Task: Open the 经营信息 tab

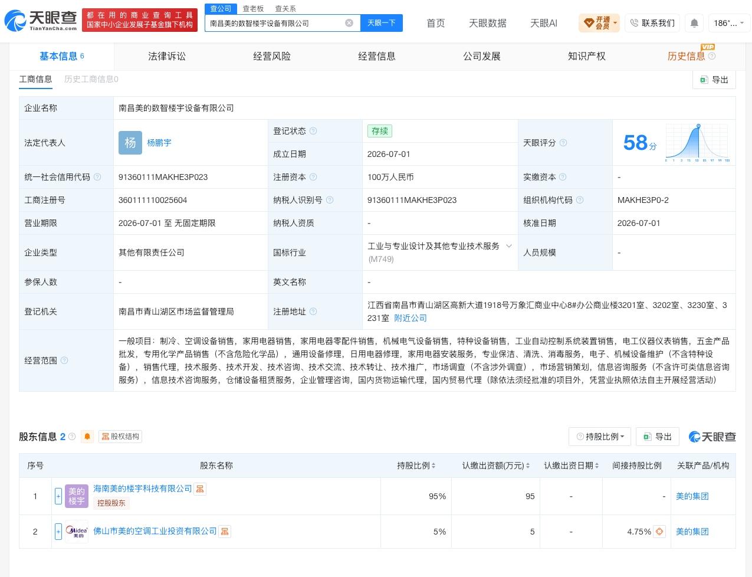Action: coord(377,56)
